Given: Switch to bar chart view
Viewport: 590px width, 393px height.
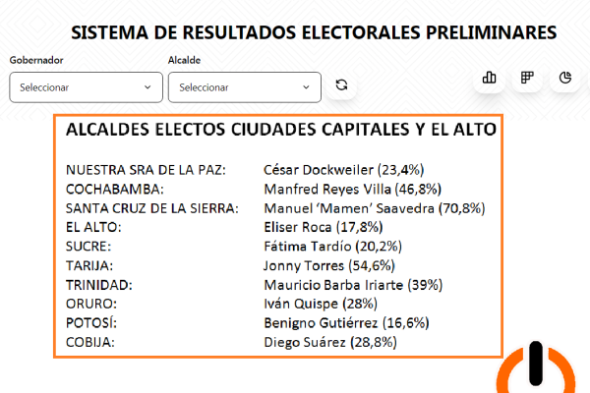Looking at the screenshot, I should (490, 79).
